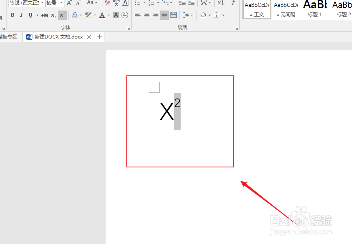The width and height of the screenshot is (352, 244).
Task: Click the text effects A icon
Action: pyautogui.click(x=75, y=15)
